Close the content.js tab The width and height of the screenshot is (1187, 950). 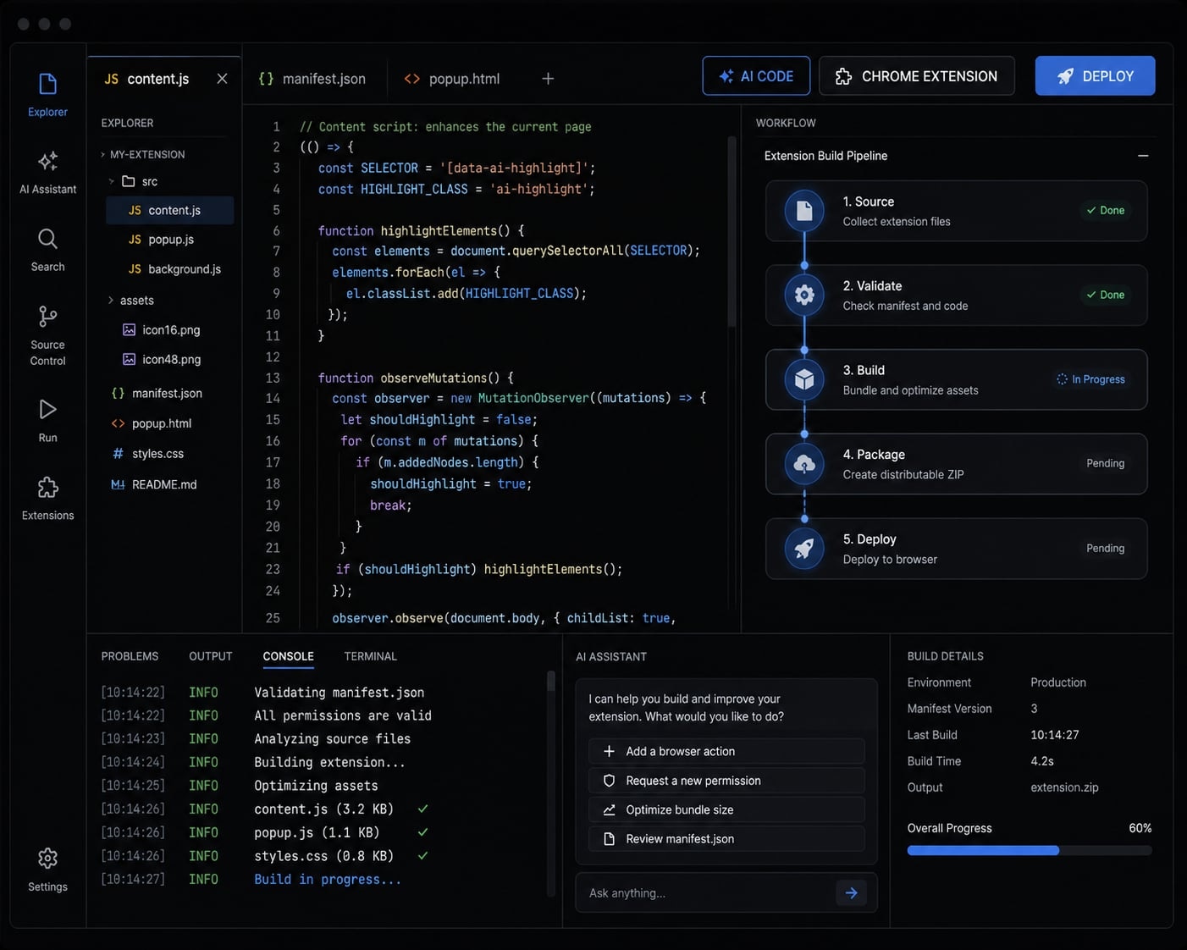point(222,79)
